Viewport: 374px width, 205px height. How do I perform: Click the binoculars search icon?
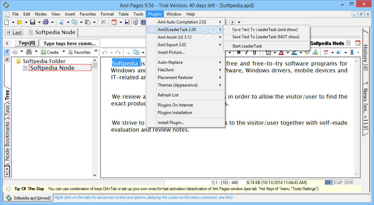click(29, 52)
